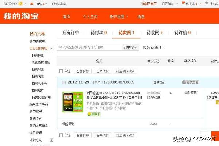
Task: Switch to the 待评价 tab
Action: [182, 32]
